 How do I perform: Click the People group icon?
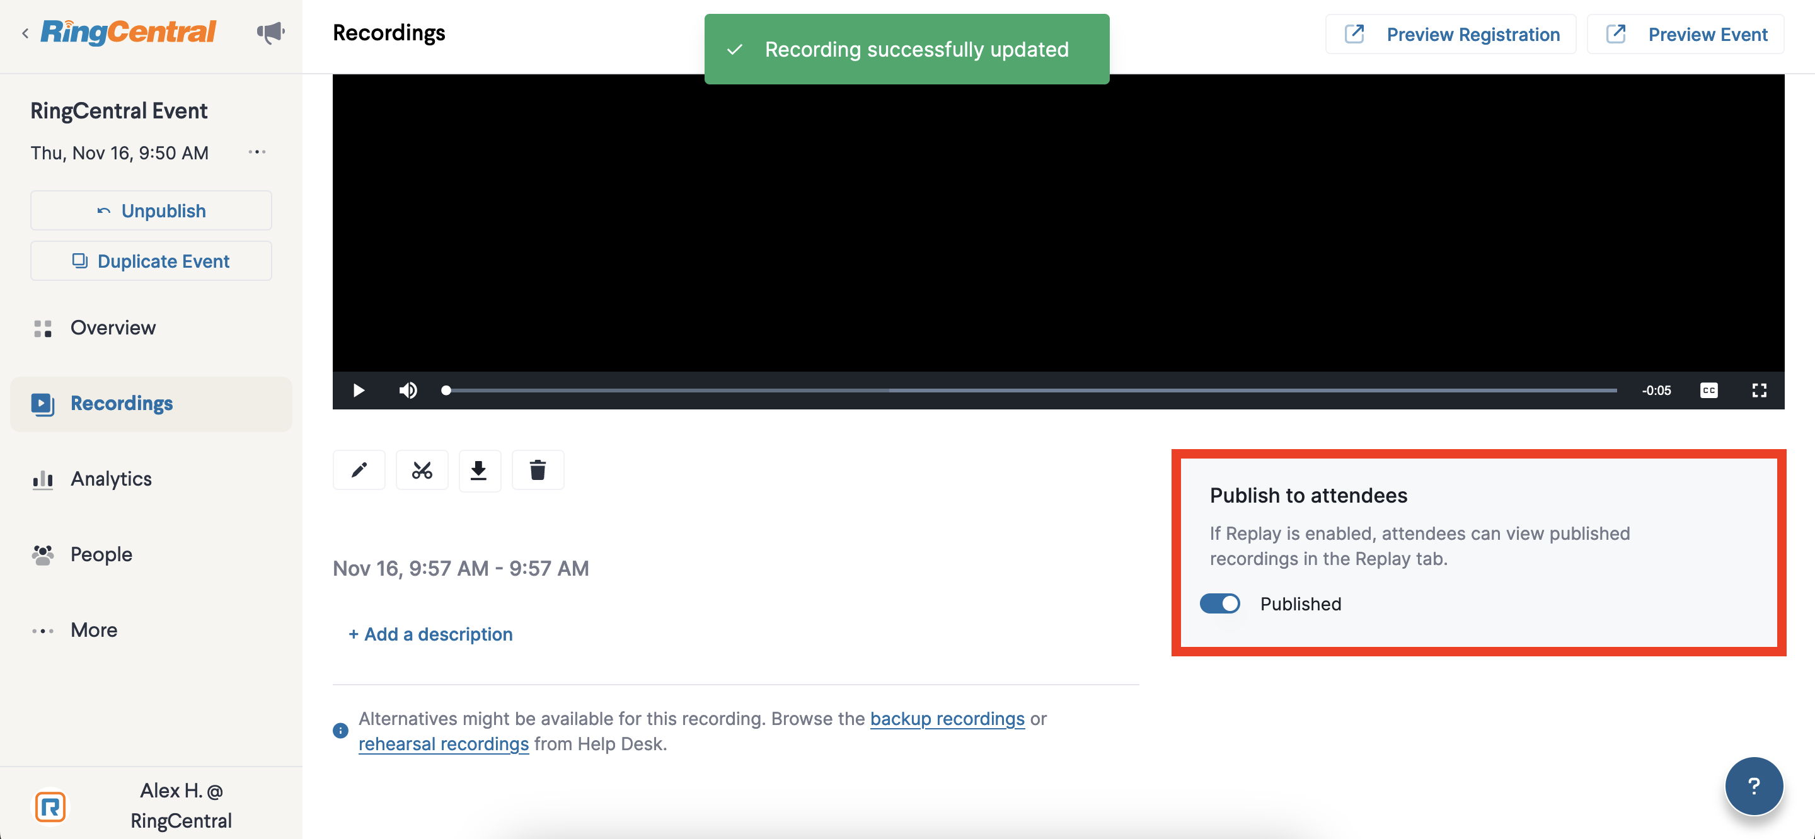coord(43,555)
